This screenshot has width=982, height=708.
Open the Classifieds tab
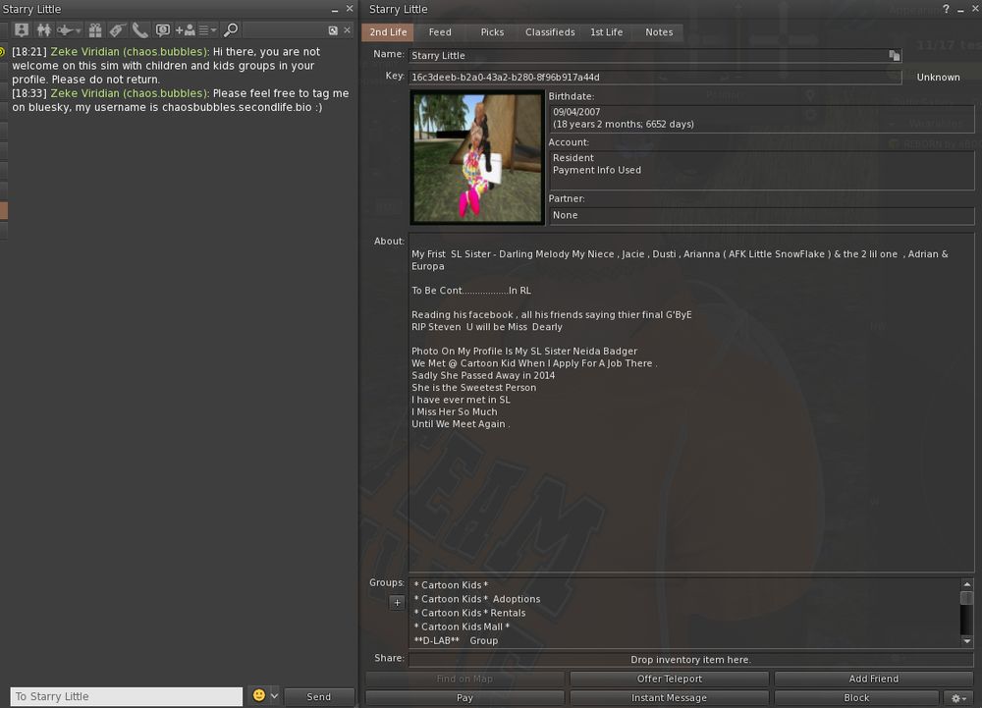tap(550, 32)
